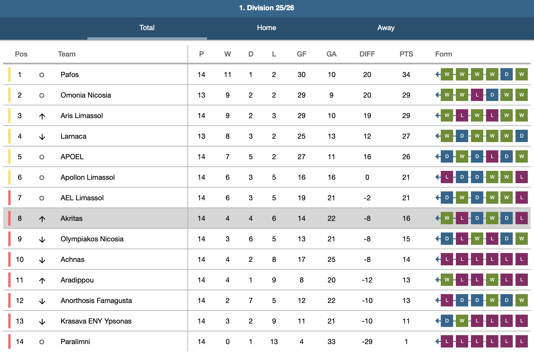
Task: Click the up arrow beside Aradippou
Action: pyautogui.click(x=42, y=280)
